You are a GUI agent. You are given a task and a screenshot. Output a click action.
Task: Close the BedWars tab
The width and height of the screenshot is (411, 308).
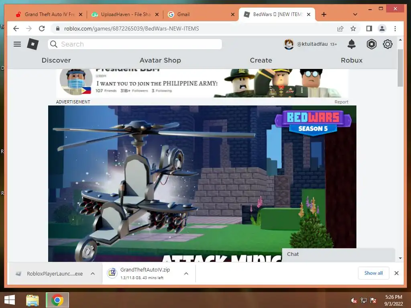tap(309, 14)
